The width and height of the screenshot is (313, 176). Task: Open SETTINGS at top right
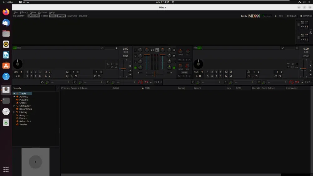click(306, 16)
